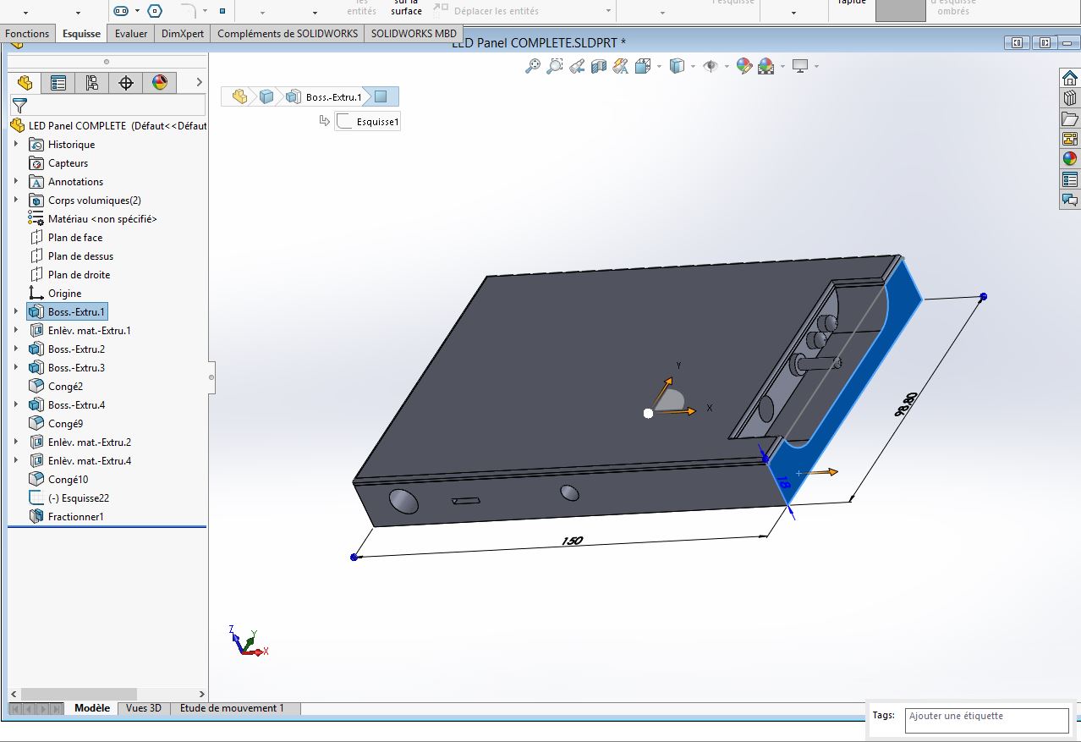Open the PropertyManager tab icon

click(58, 82)
